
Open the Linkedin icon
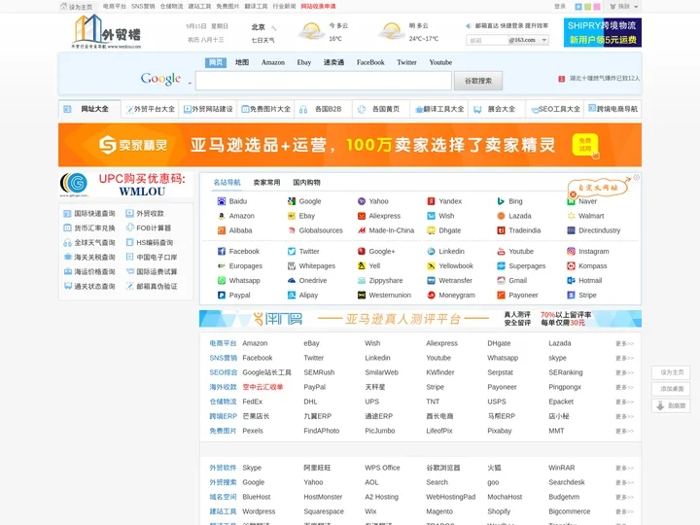point(431,252)
